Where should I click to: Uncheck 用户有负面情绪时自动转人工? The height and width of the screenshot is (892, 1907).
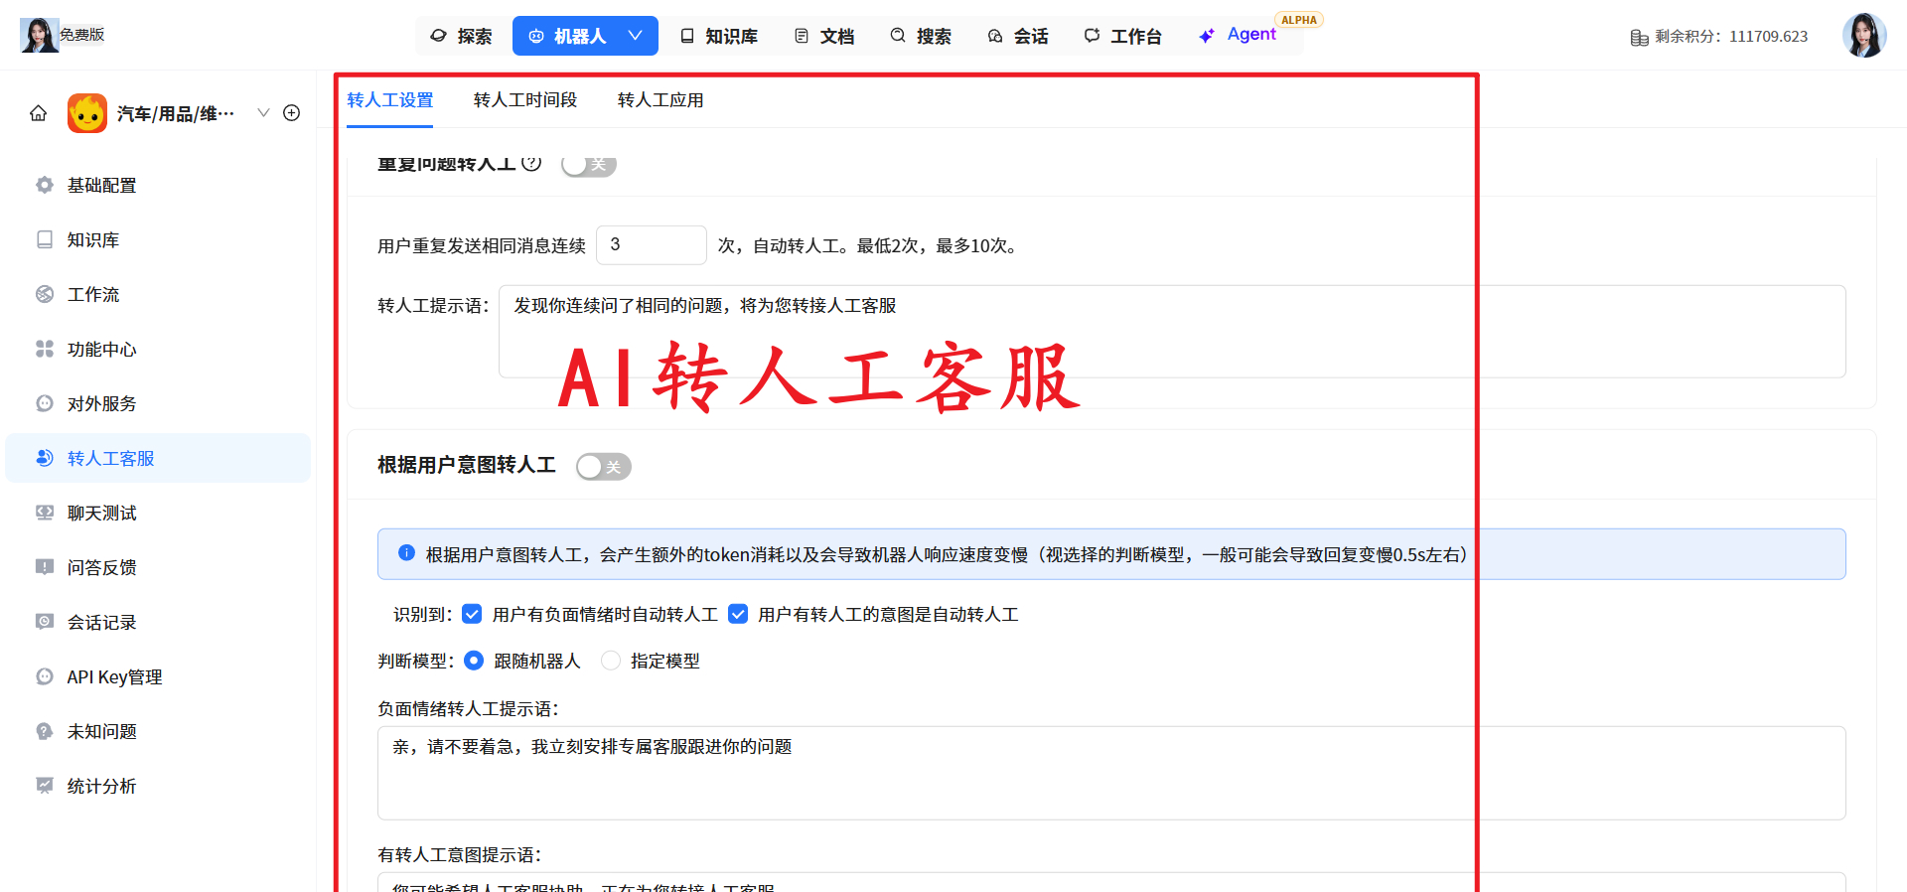click(x=473, y=614)
